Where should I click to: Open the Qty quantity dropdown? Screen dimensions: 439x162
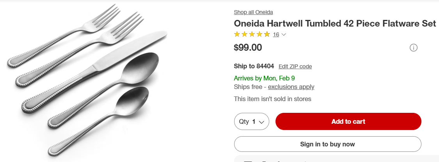click(252, 121)
